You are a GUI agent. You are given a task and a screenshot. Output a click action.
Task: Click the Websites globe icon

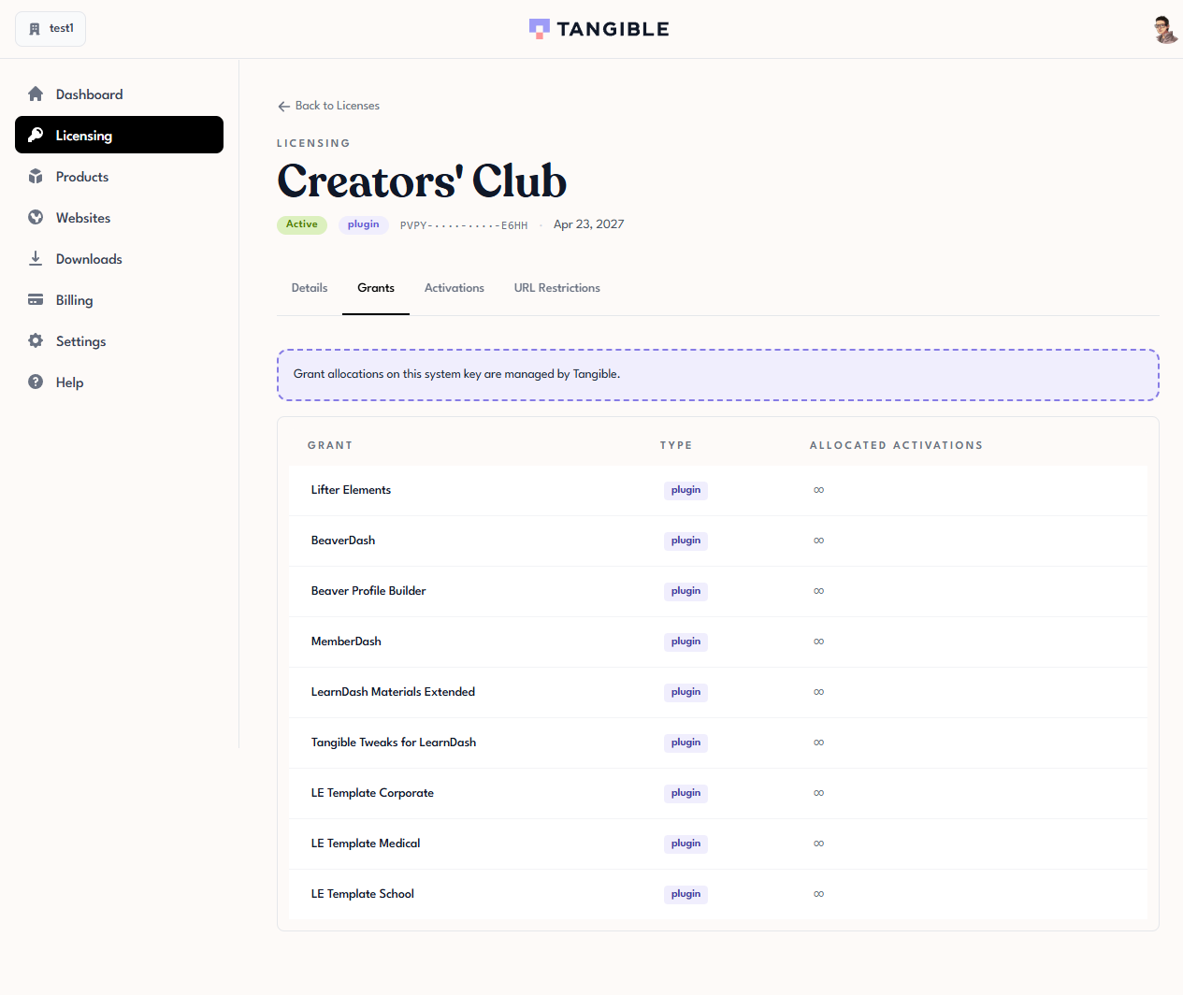pos(36,217)
